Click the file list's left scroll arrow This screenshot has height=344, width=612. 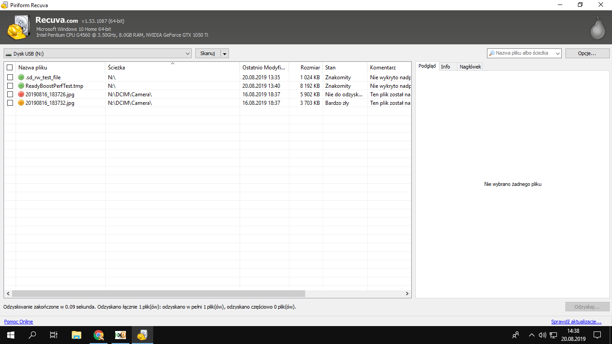coord(8,294)
